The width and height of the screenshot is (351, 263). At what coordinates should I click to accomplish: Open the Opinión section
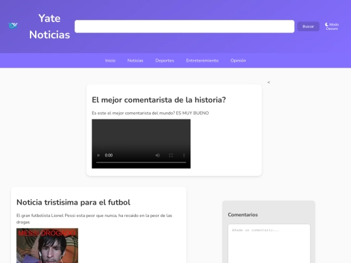[x=238, y=60]
